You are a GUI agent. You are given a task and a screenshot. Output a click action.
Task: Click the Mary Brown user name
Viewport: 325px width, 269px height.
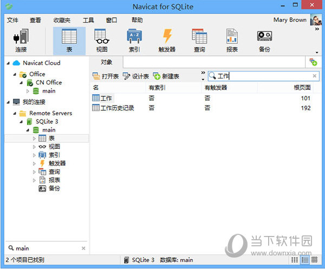coord(290,20)
